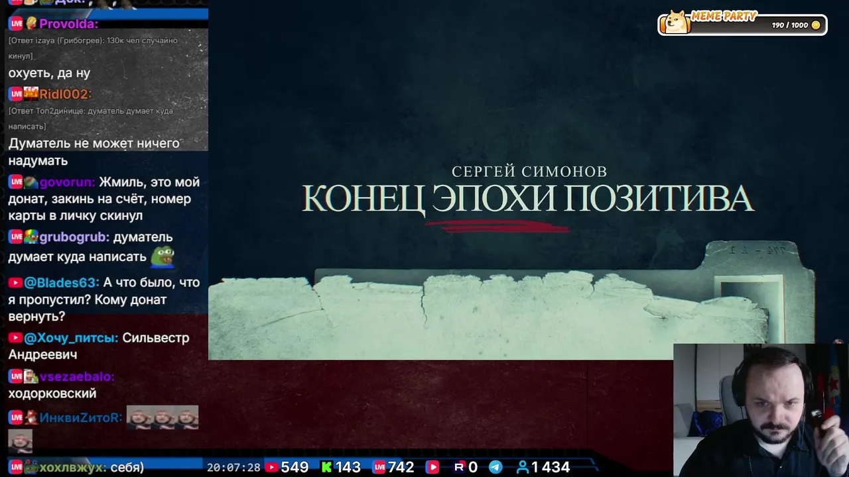Click the LIVE badge next to Ridl002
The width and height of the screenshot is (849, 477).
[16, 94]
